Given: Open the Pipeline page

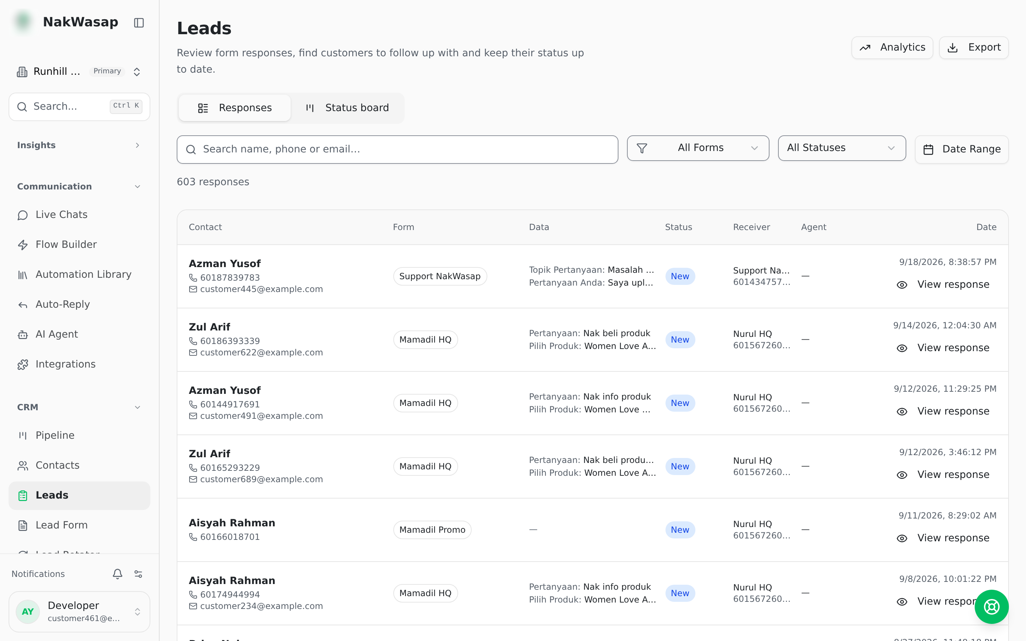Looking at the screenshot, I should click(79, 436).
